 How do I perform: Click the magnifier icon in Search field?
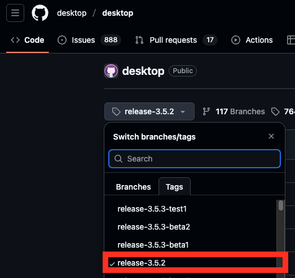118,159
